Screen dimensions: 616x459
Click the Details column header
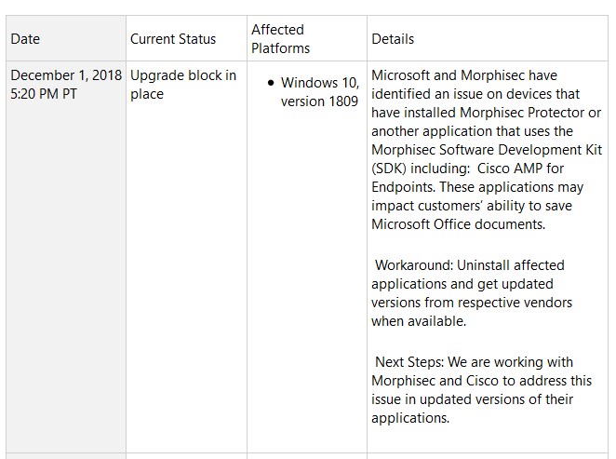click(x=393, y=39)
